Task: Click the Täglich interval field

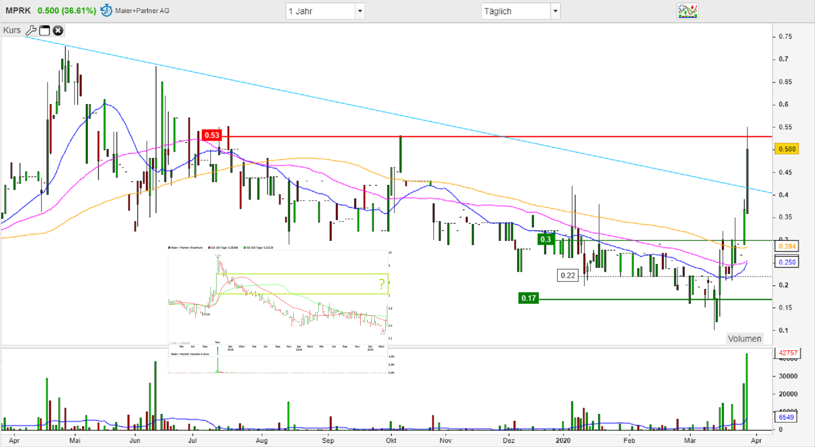Action: pos(516,11)
